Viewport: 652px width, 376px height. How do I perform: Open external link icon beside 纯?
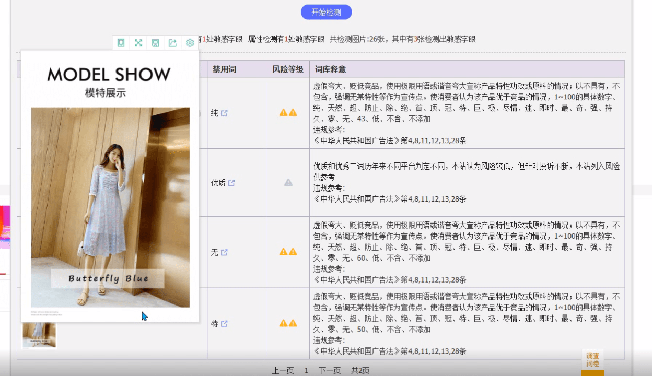[x=224, y=113]
